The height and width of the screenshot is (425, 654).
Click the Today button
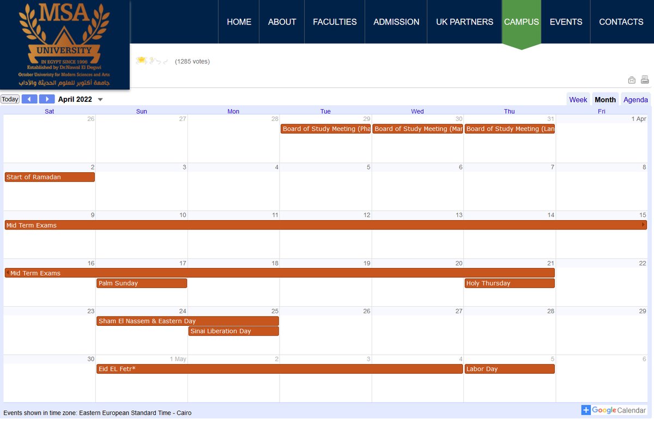[x=9, y=99]
